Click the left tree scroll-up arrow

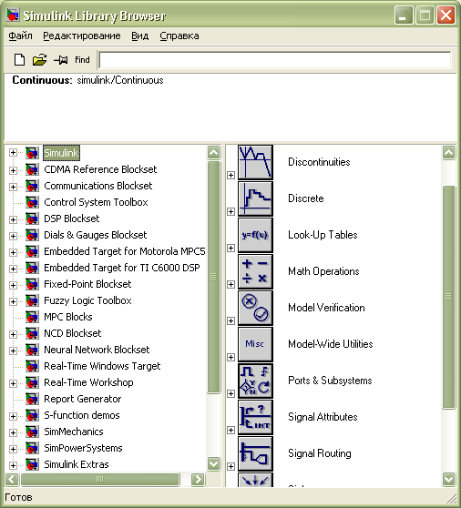pyautogui.click(x=213, y=152)
